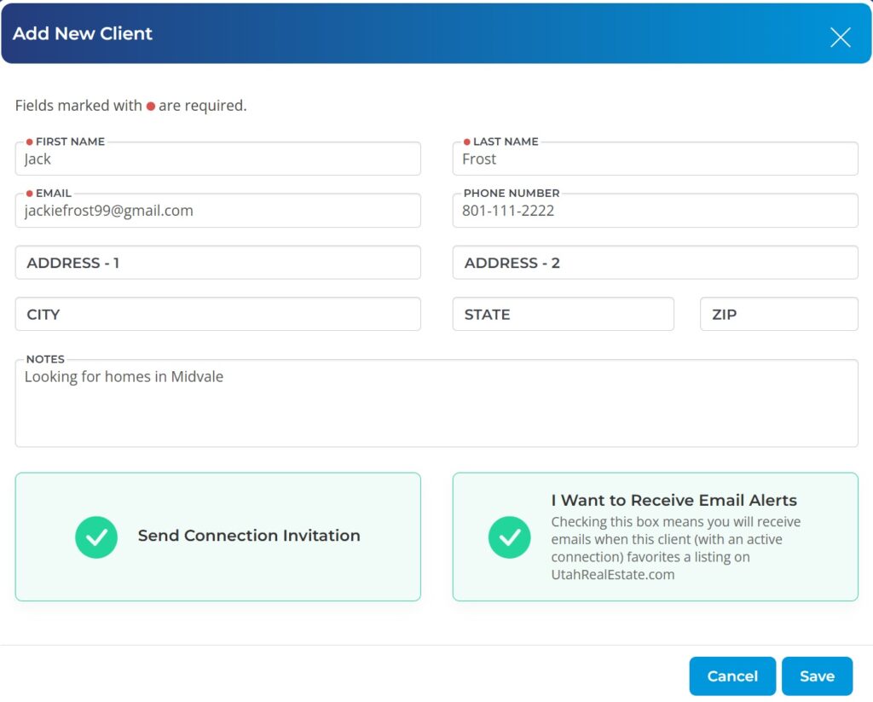
Task: Click the Add New Client title
Action: tap(83, 34)
